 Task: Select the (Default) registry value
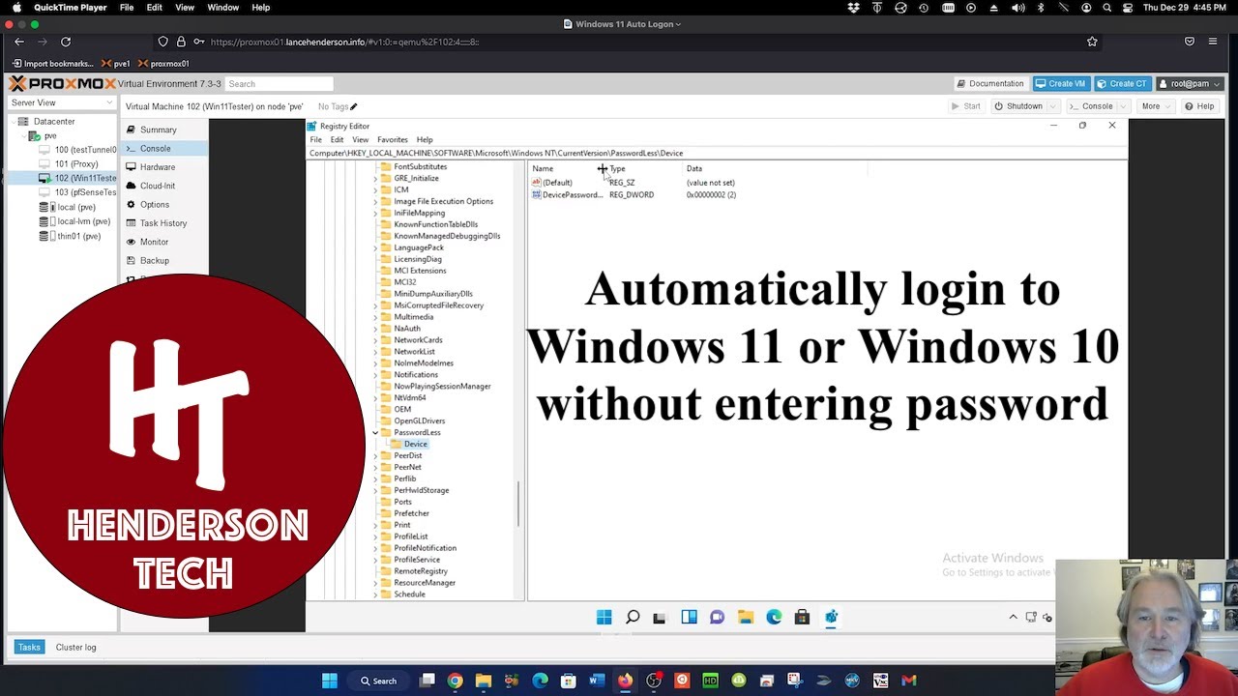pyautogui.click(x=552, y=183)
